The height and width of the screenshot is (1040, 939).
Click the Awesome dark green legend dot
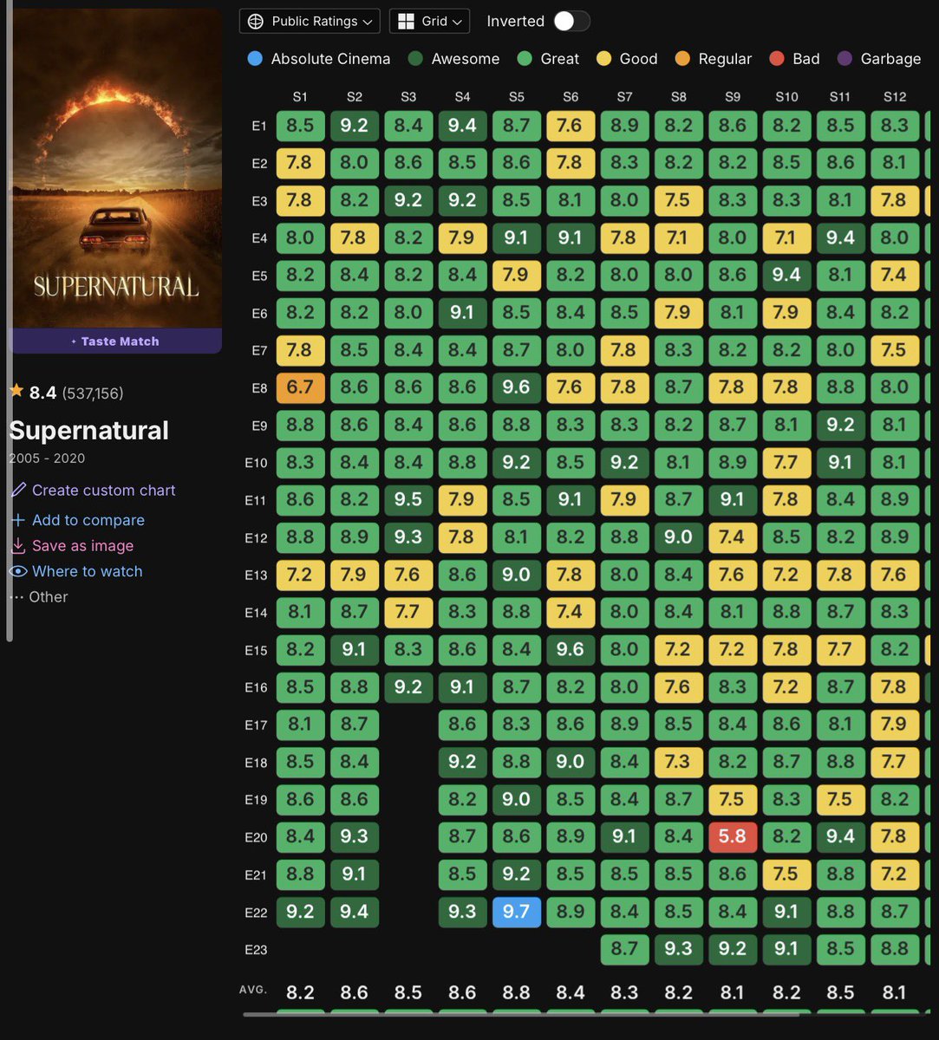pyautogui.click(x=415, y=59)
